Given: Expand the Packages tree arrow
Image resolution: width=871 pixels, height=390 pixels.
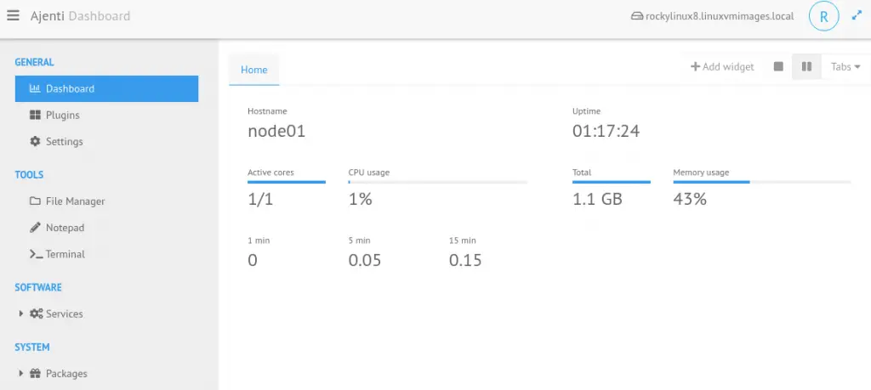Looking at the screenshot, I should pyautogui.click(x=21, y=373).
